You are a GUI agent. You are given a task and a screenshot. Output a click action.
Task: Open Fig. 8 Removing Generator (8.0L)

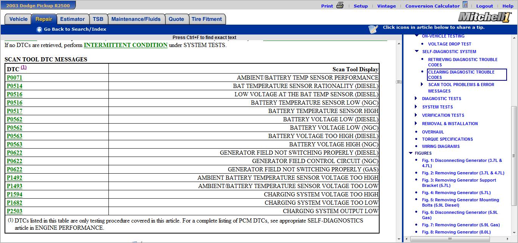(456, 232)
